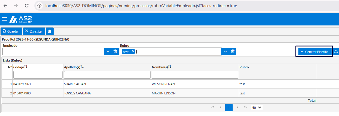Image resolution: width=339 pixels, height=116 pixels.
Task: Go to first page in paginator
Action: coord(212,107)
